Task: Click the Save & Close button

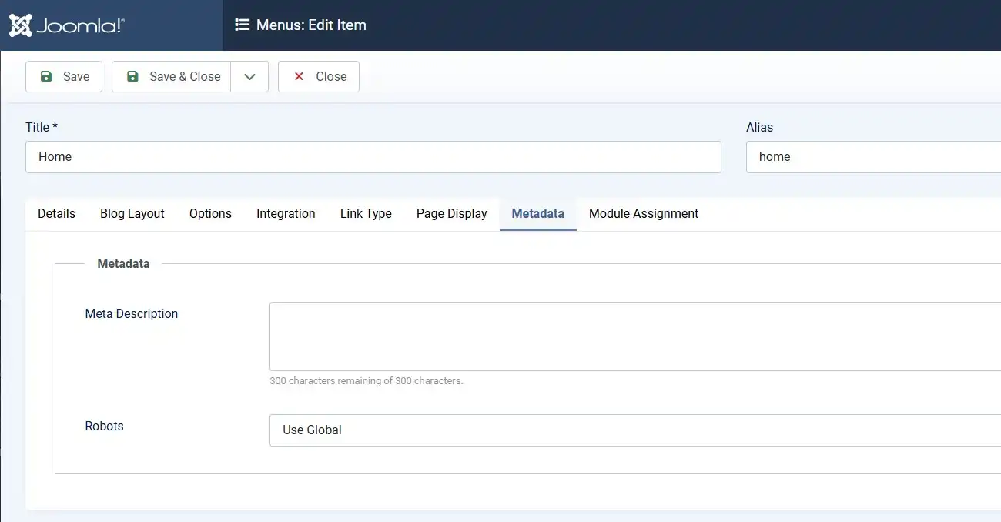Action: coord(172,76)
